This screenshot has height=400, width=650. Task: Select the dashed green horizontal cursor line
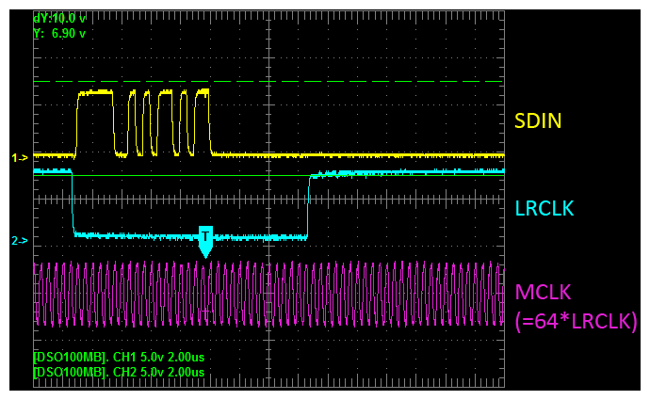(268, 81)
